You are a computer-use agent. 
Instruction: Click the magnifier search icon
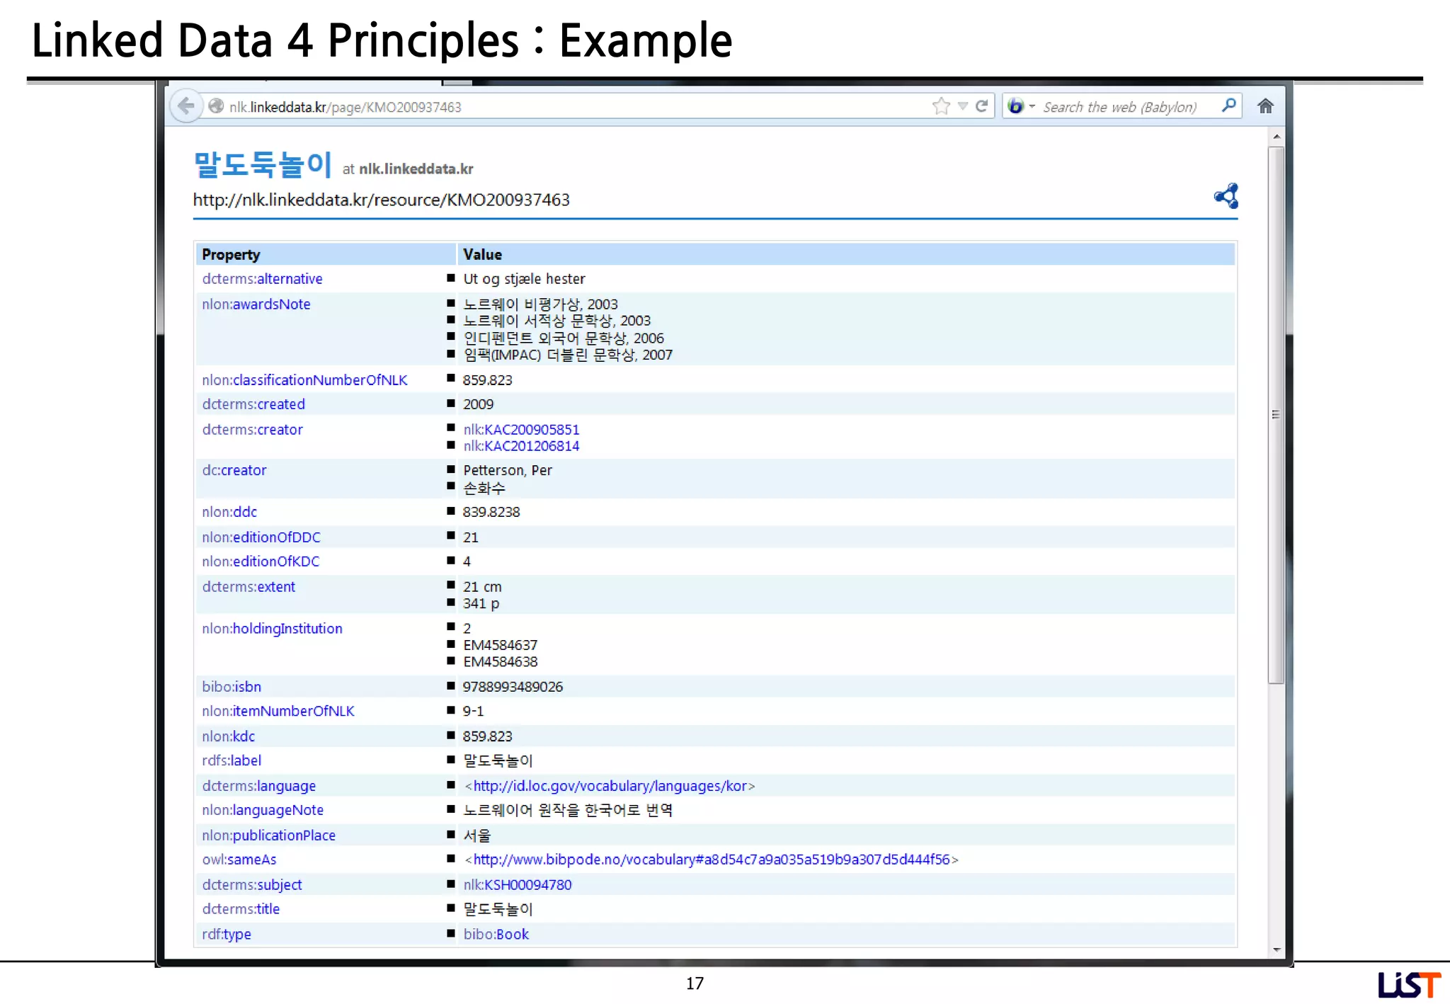(1228, 106)
